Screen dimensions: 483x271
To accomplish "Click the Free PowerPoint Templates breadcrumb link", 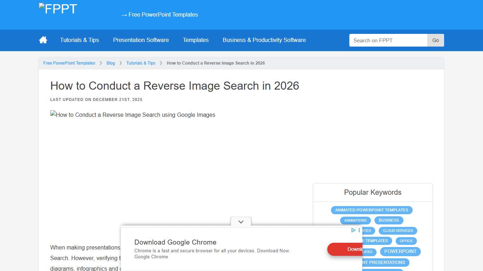I will (x=69, y=63).
